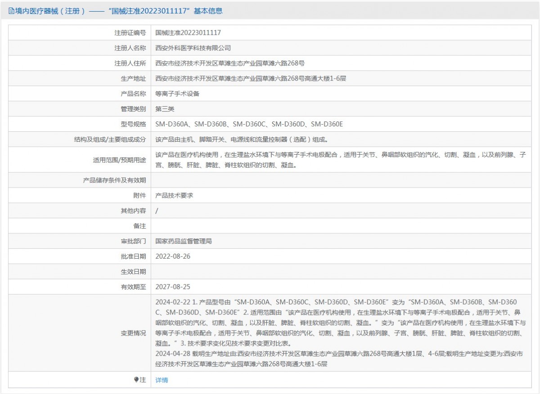Select the registration number 国械注准20223011117 in the table

(x=188, y=33)
